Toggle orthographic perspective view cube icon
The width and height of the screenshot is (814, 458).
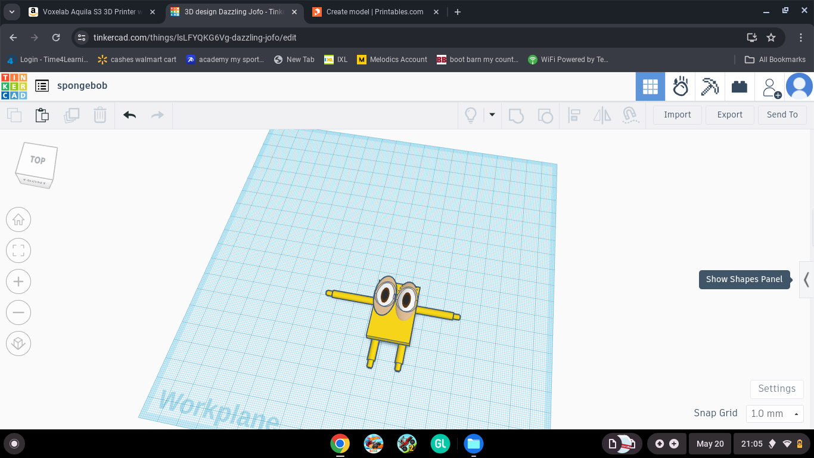pos(18,343)
